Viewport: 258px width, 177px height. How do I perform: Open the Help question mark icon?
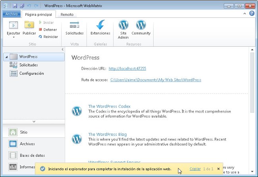252,13
